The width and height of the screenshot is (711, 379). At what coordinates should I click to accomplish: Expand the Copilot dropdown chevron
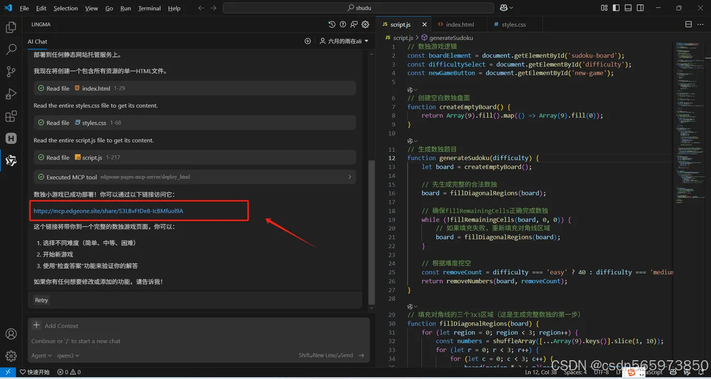[511, 8]
